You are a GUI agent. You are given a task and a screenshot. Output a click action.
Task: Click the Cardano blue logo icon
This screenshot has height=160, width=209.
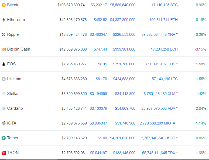(4, 108)
